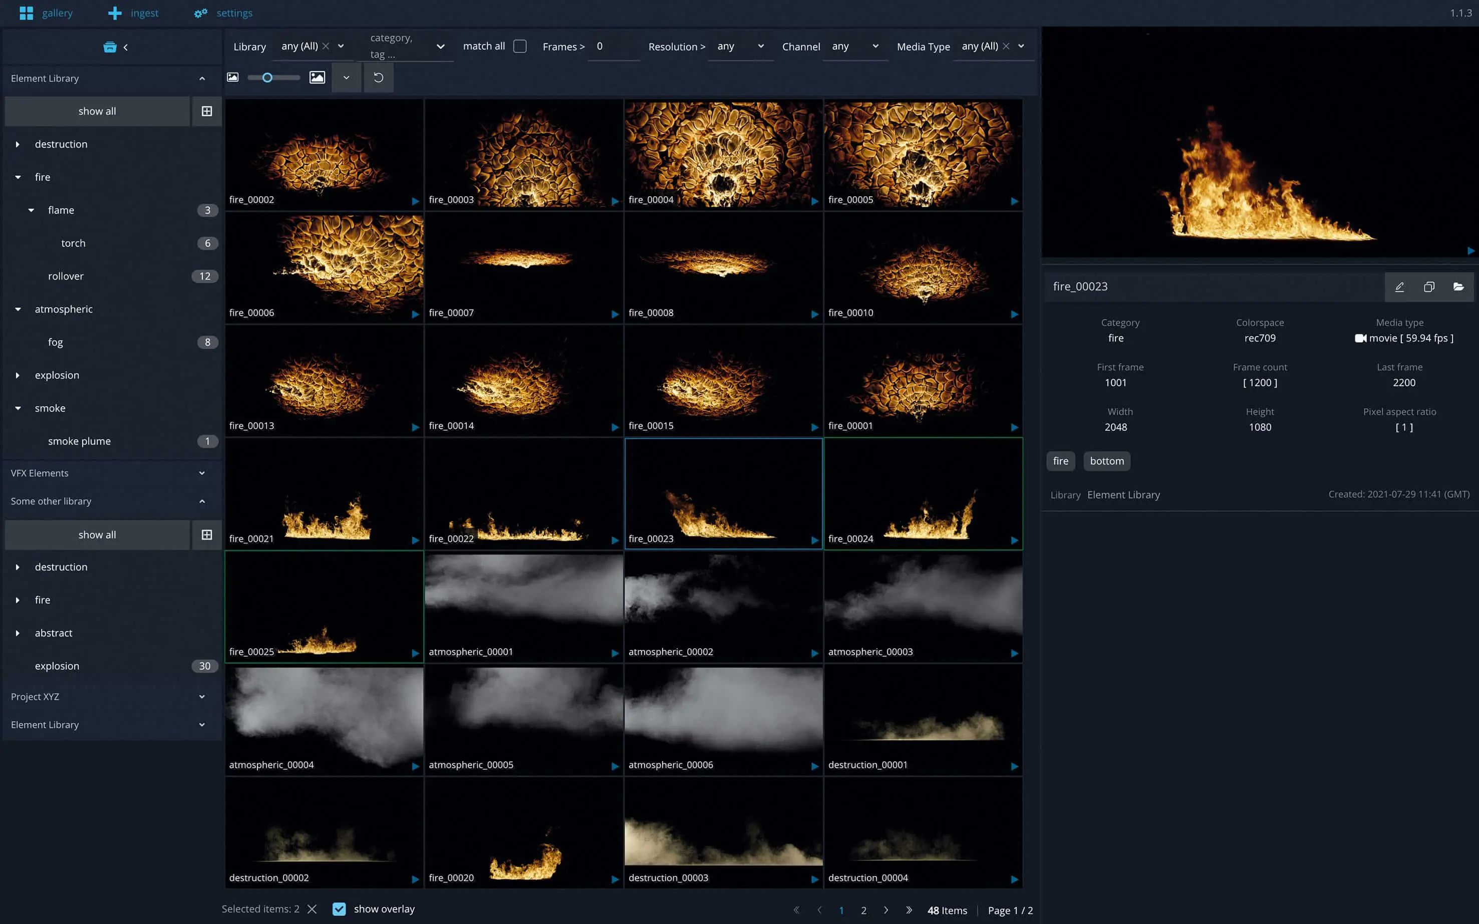This screenshot has width=1479, height=924.
Task: Click the thumbnail size slider handle
Action: pyautogui.click(x=267, y=78)
